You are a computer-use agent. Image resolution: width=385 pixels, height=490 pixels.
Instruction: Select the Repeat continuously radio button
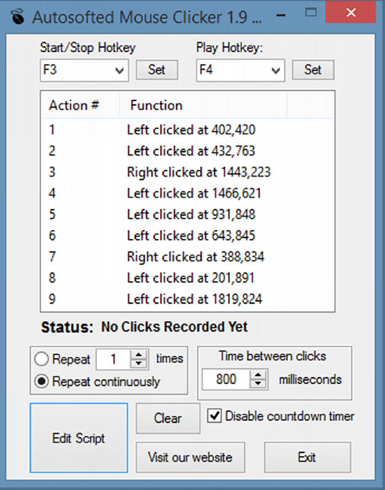(41, 381)
